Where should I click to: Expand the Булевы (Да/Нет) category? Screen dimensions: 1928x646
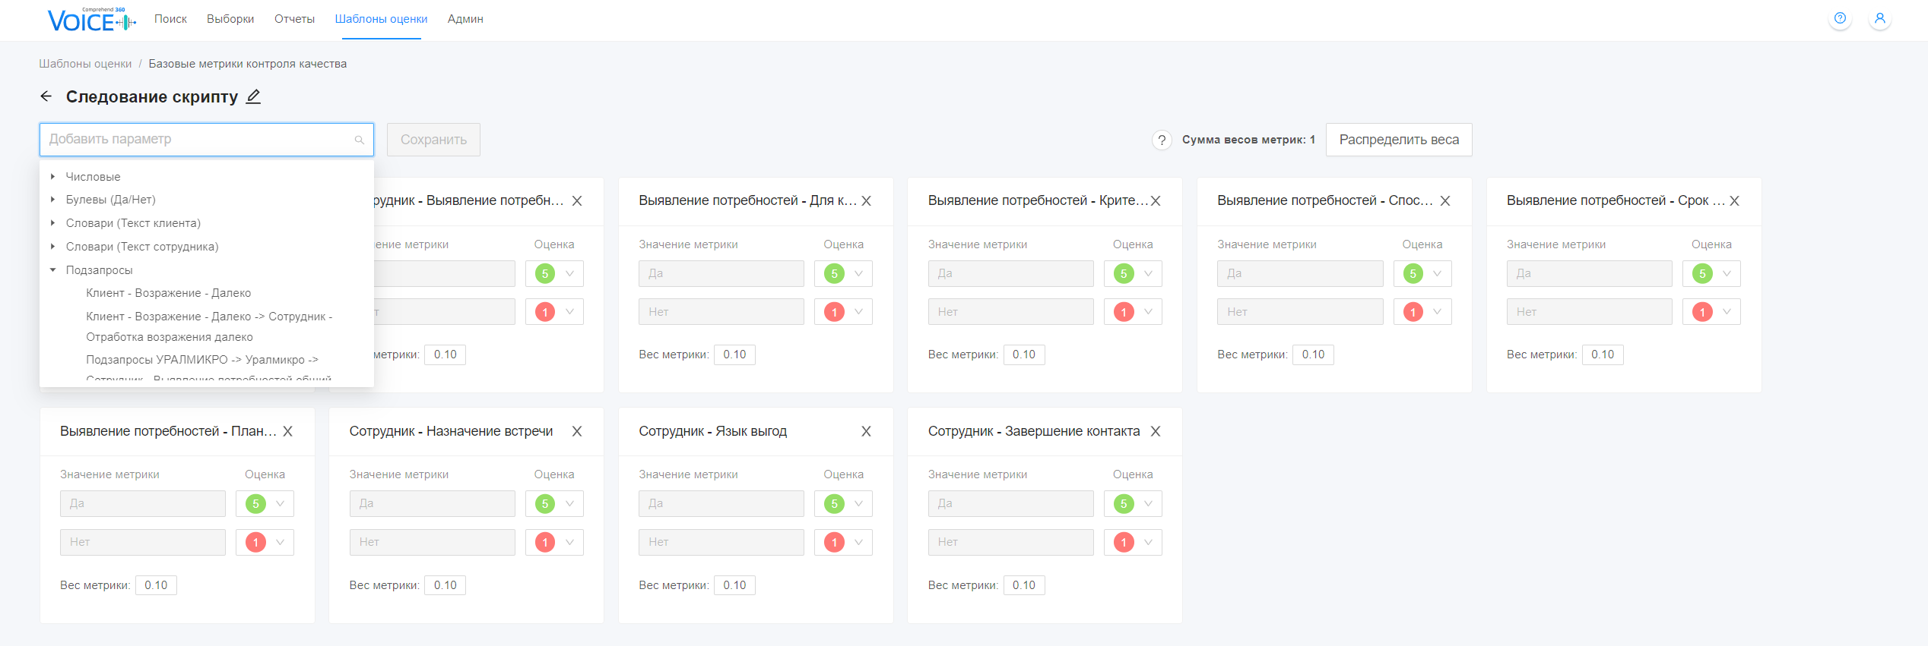tap(52, 200)
